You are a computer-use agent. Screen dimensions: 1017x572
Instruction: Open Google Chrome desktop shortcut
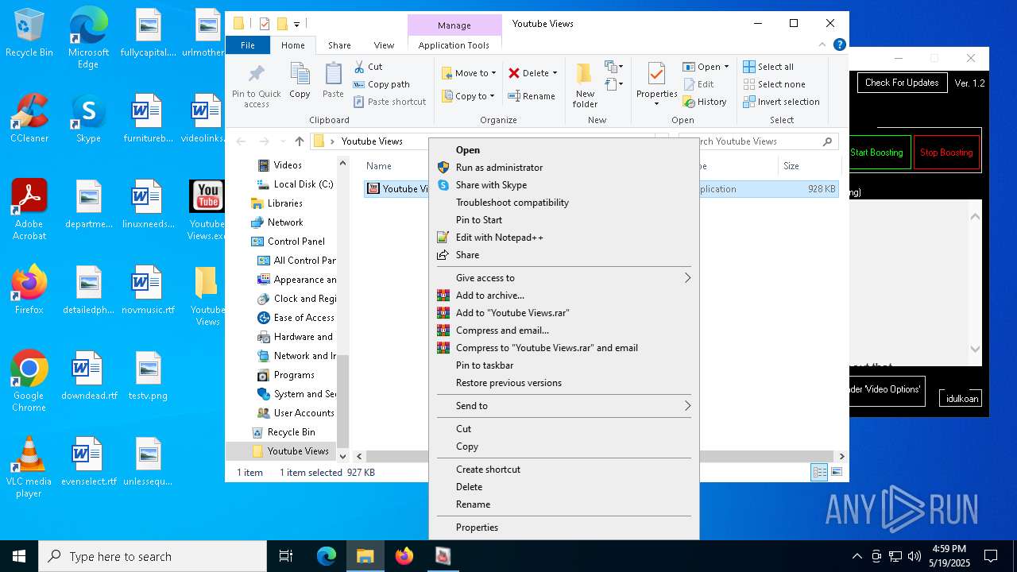(29, 381)
